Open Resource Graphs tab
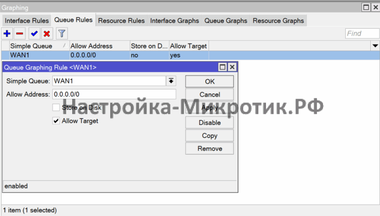This screenshot has height=216, width=380. [x=278, y=21]
